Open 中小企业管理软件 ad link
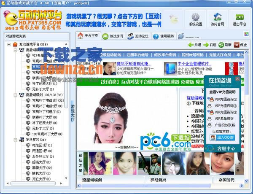Screen dimensions: 253x194 pos(194,64)
